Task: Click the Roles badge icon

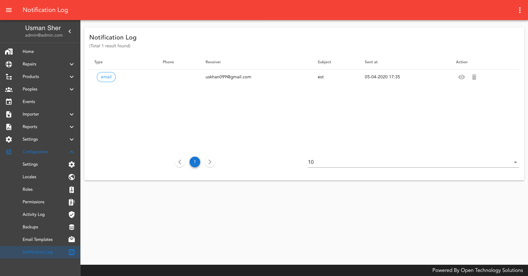Action: point(72,190)
